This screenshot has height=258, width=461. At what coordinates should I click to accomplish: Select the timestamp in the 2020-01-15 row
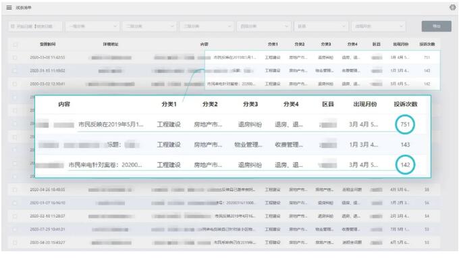[x=48, y=71]
